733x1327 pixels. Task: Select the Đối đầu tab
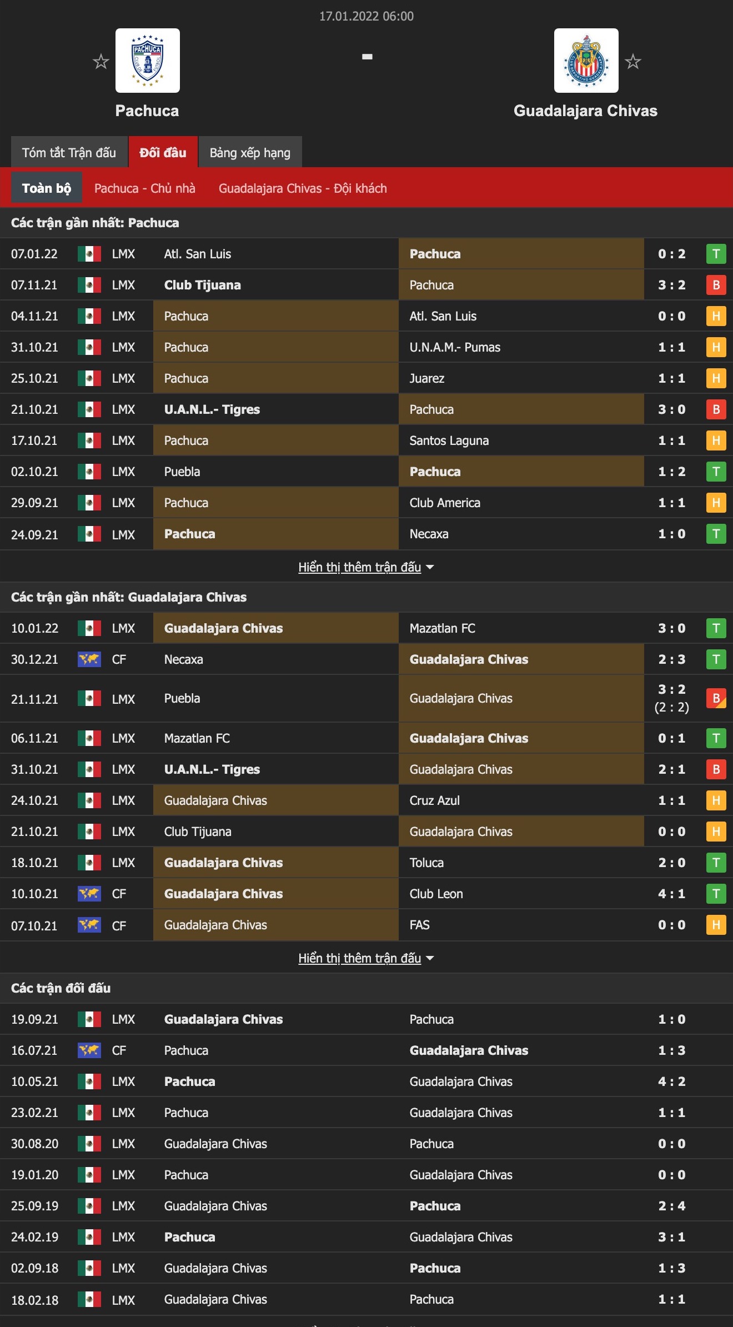(163, 152)
